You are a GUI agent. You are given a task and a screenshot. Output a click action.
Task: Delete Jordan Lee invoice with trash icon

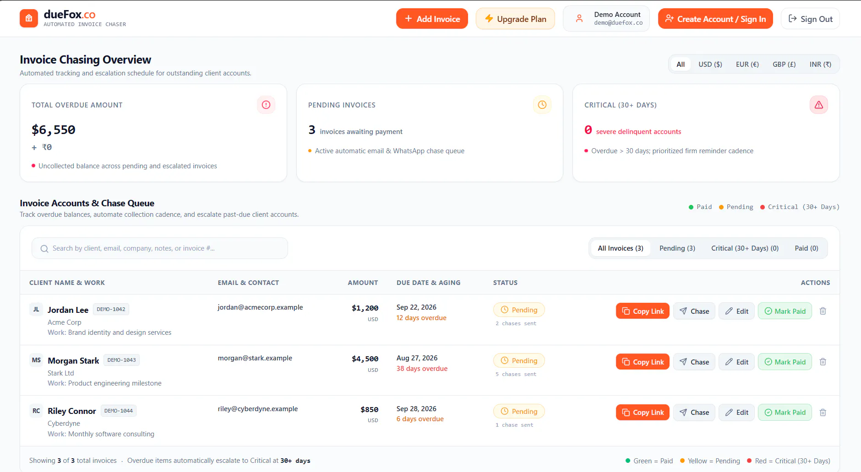[x=823, y=311]
